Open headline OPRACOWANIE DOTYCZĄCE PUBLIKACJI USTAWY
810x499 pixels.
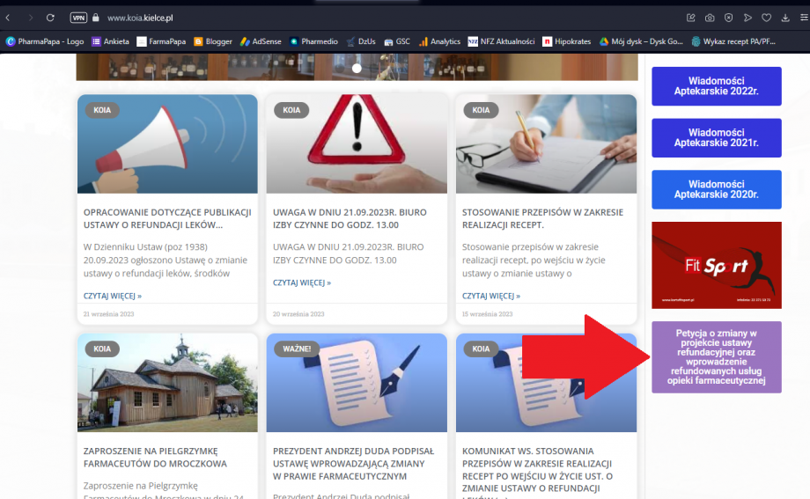tap(167, 218)
